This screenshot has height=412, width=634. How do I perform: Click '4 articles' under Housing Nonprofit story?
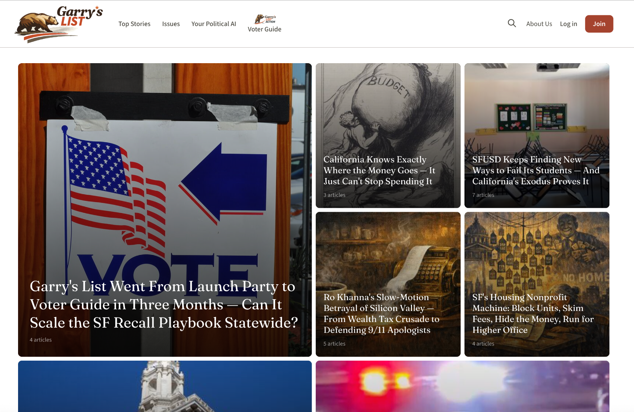tap(483, 344)
